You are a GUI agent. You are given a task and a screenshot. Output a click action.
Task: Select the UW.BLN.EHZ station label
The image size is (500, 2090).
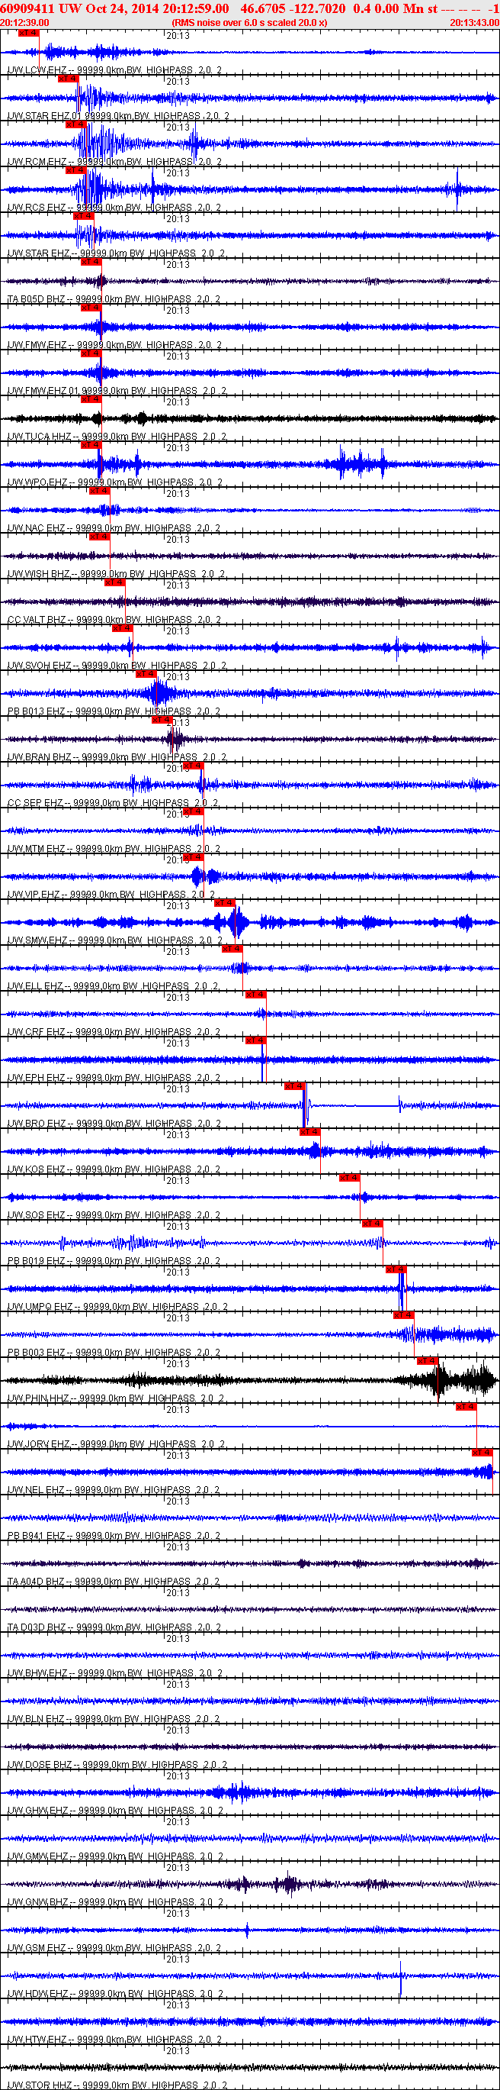click(x=114, y=1719)
